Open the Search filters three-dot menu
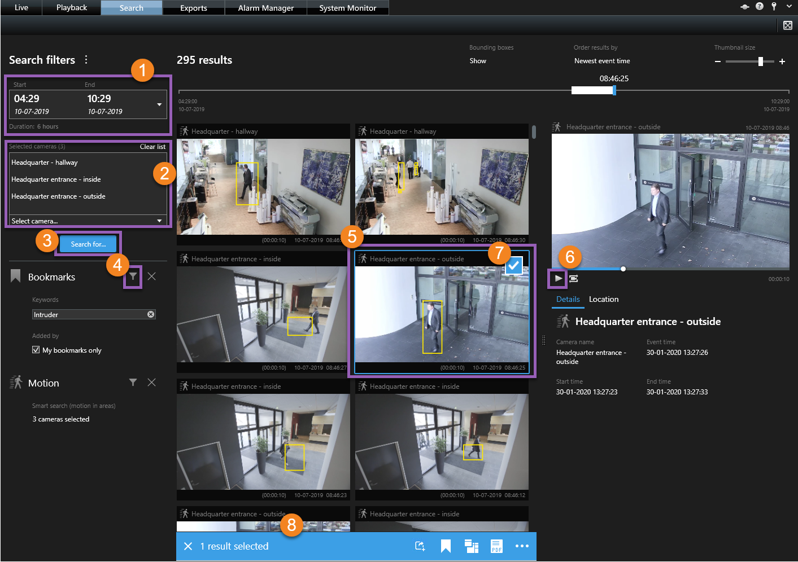This screenshot has height=562, width=798. coord(86,60)
